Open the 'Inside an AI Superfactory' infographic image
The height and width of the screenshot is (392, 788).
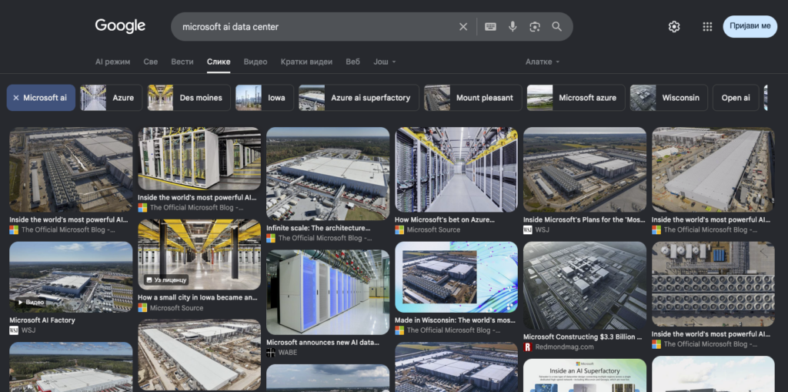click(x=585, y=375)
